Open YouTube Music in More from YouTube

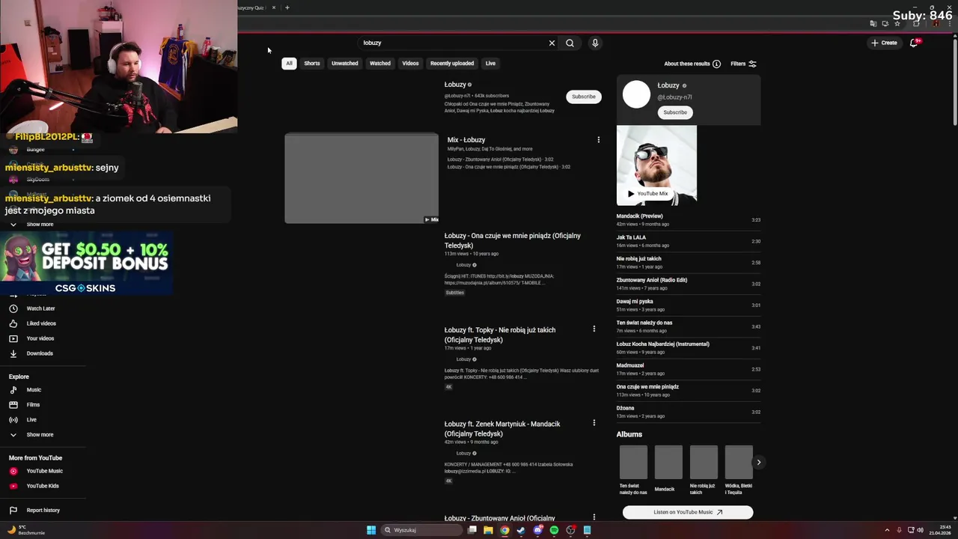[43, 471]
